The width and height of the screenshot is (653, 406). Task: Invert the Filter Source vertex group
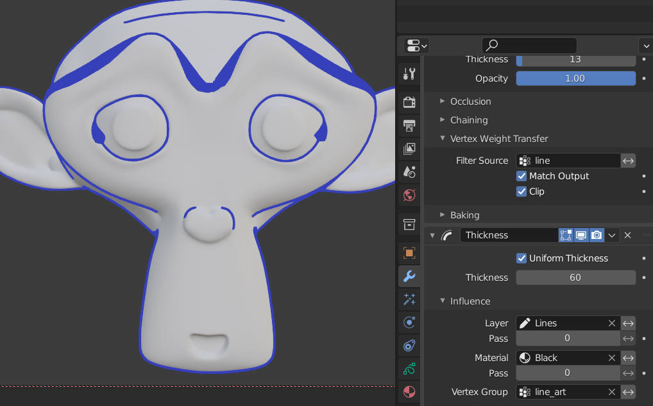(x=628, y=161)
